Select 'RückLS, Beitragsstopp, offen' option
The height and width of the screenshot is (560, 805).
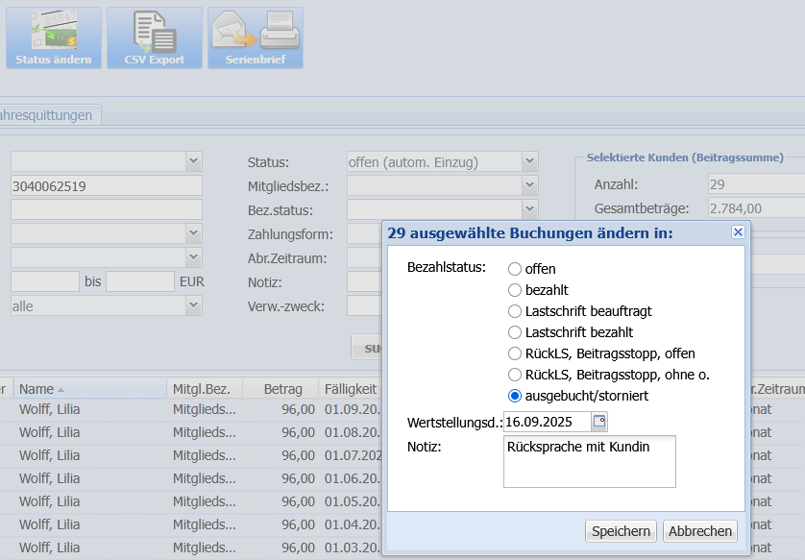tap(516, 353)
